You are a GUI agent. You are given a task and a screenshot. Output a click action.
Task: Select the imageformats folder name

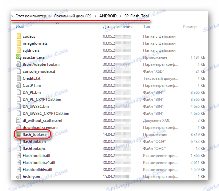35,43
